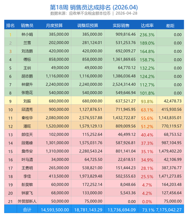
Task: Select salesperson name 胡志鹏
Action: (x=27, y=76)
